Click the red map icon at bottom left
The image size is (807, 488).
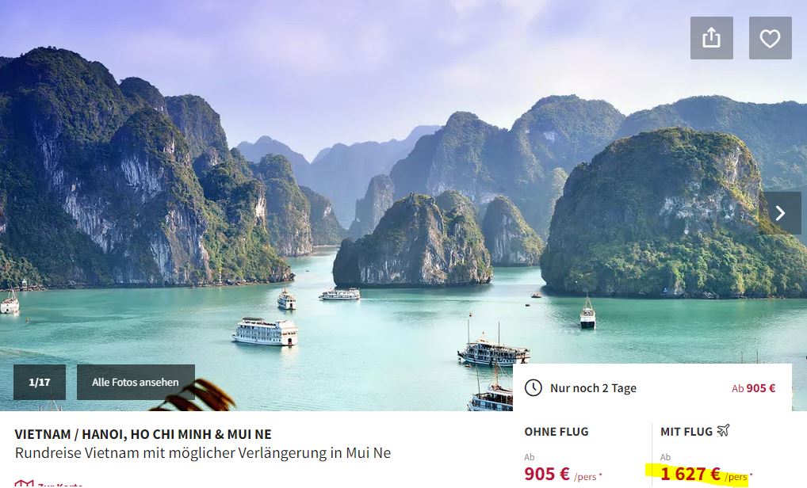[x=24, y=484]
